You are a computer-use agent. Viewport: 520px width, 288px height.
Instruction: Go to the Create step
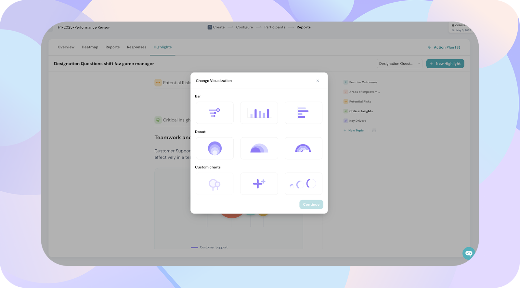click(x=216, y=27)
